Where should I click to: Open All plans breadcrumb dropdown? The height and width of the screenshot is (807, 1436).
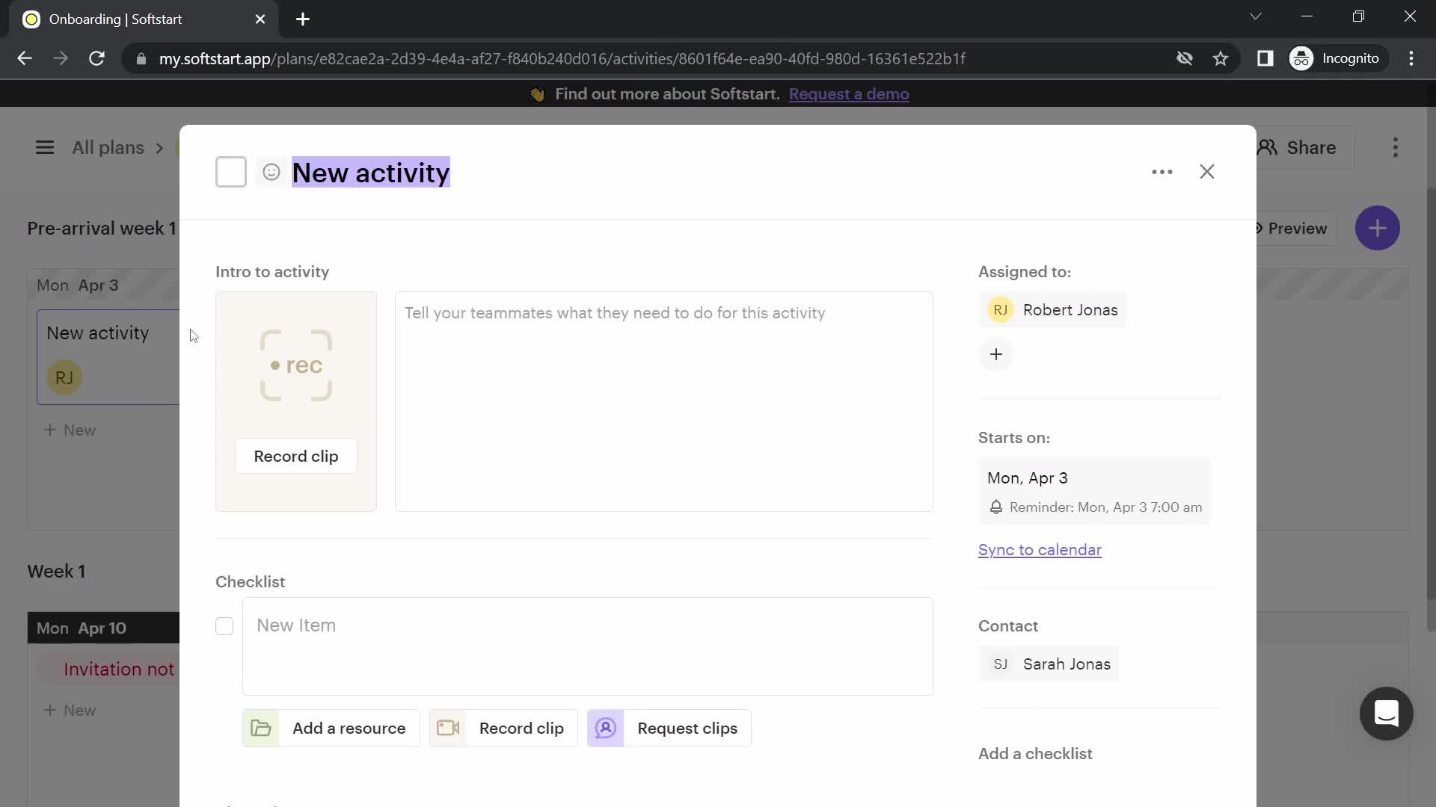pyautogui.click(x=108, y=146)
